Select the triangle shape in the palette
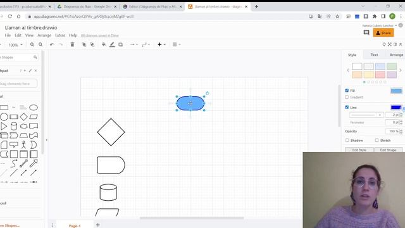Viewport: 405px width, 228px height. click(x=4, y=126)
